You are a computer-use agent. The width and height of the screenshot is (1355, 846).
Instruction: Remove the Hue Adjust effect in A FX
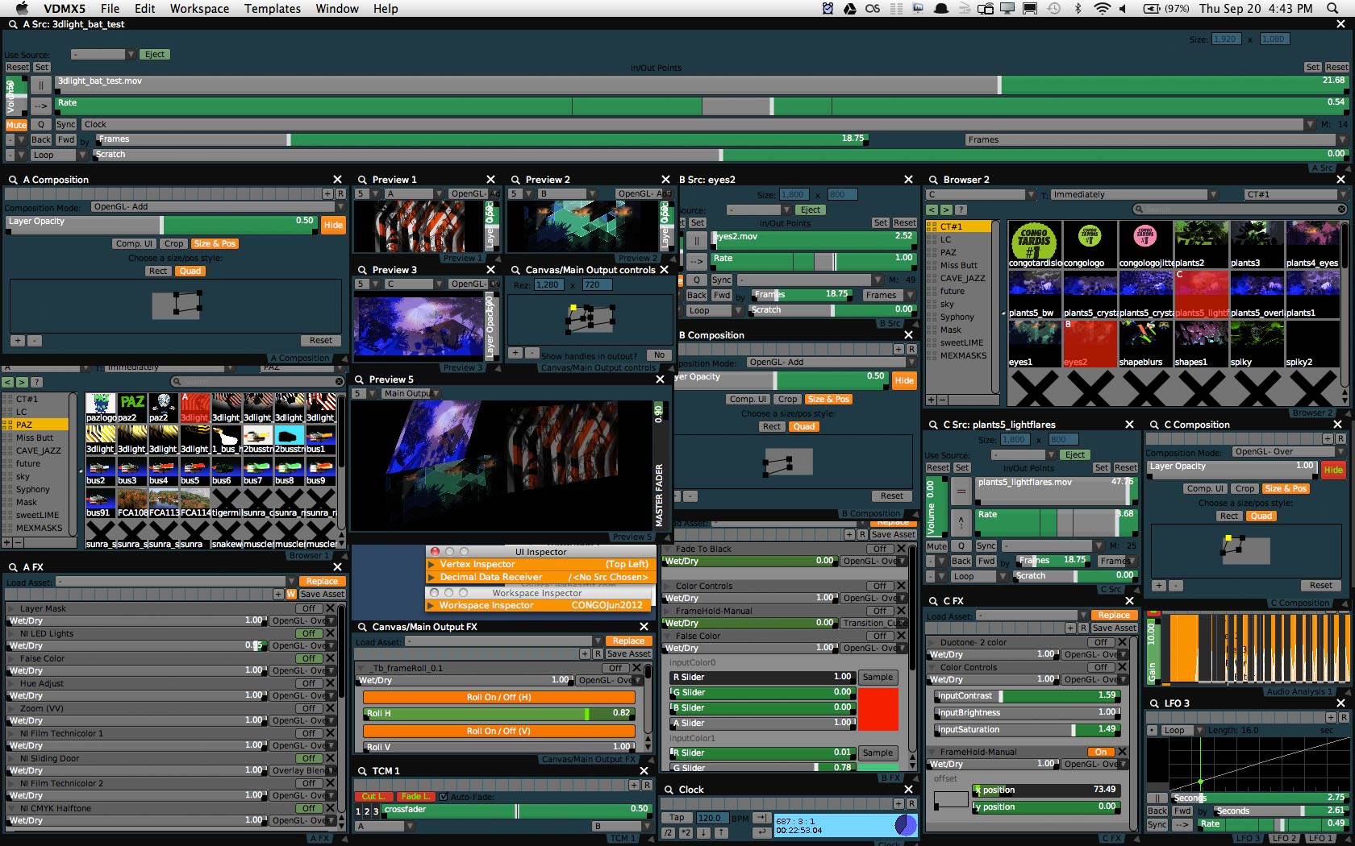click(330, 683)
